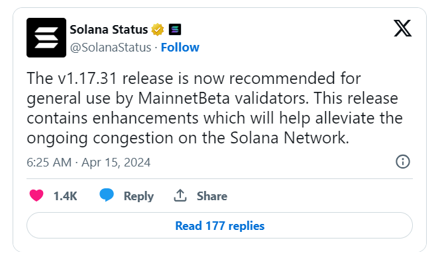This screenshot has width=446, height=259.
Task: Click the gold verified checkmark badge
Action: pos(158,30)
